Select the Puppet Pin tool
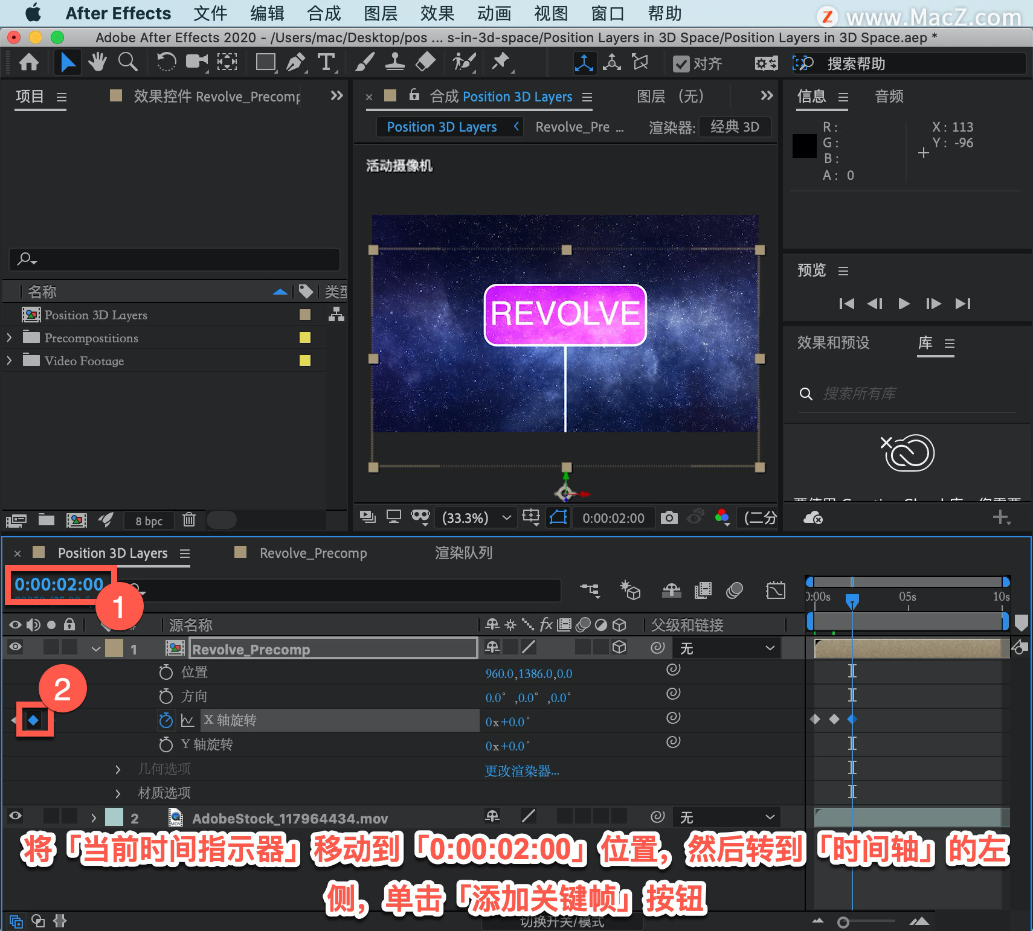This screenshot has height=931, width=1033. point(500,62)
